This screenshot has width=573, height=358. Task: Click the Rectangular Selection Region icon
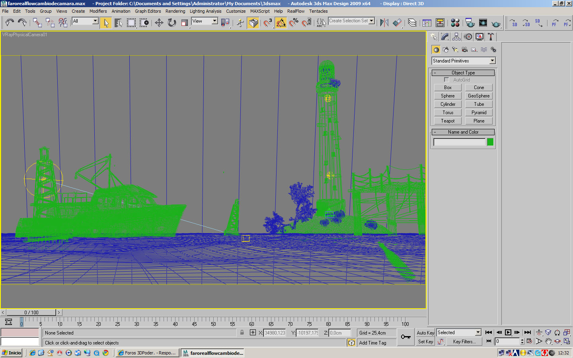pyautogui.click(x=131, y=23)
